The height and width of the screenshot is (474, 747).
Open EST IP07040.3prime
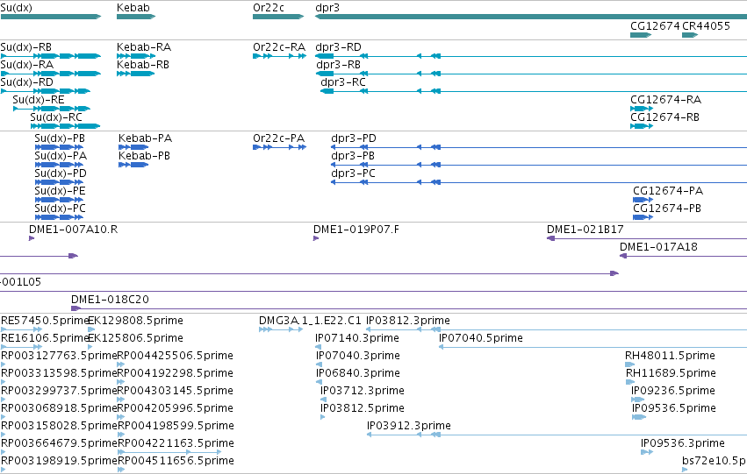pyautogui.click(x=320, y=364)
